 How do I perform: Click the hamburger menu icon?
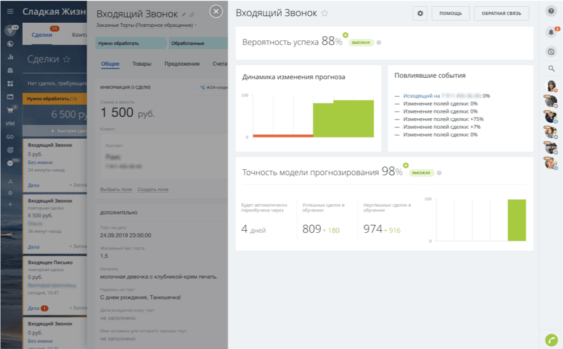click(10, 12)
